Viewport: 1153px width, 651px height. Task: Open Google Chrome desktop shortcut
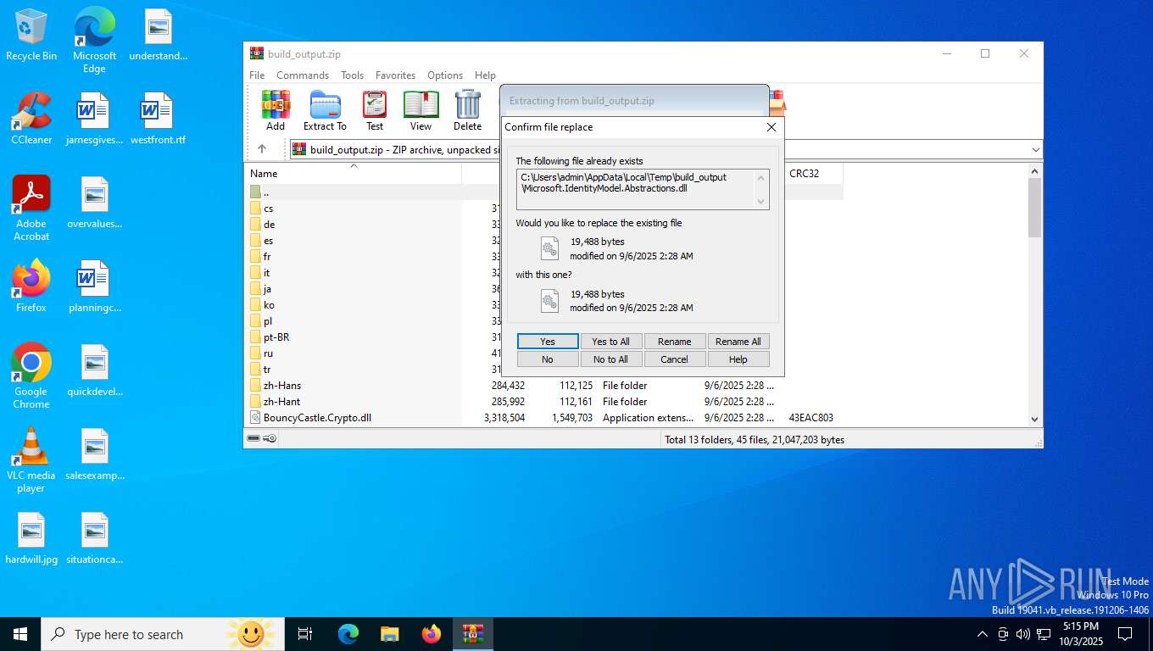31,376
